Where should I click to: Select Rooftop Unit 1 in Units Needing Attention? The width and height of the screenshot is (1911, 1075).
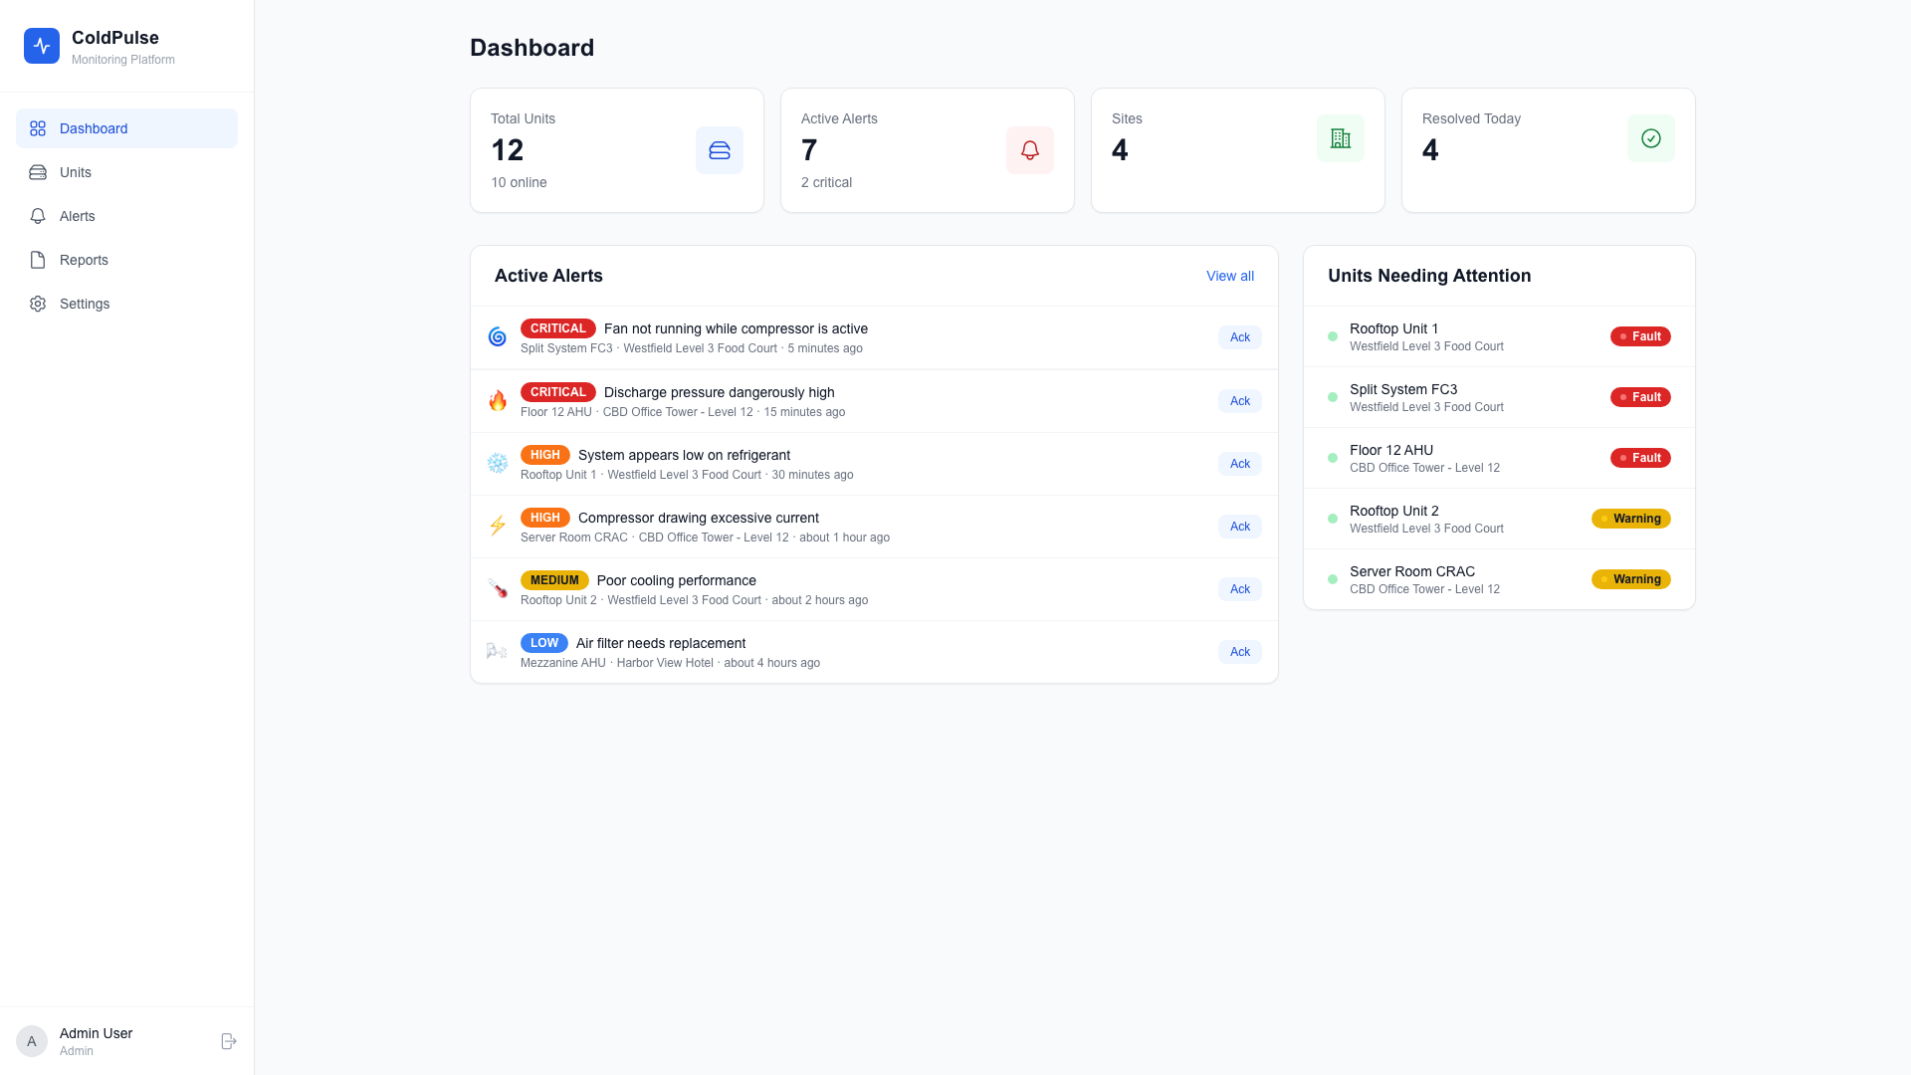coord(1499,336)
